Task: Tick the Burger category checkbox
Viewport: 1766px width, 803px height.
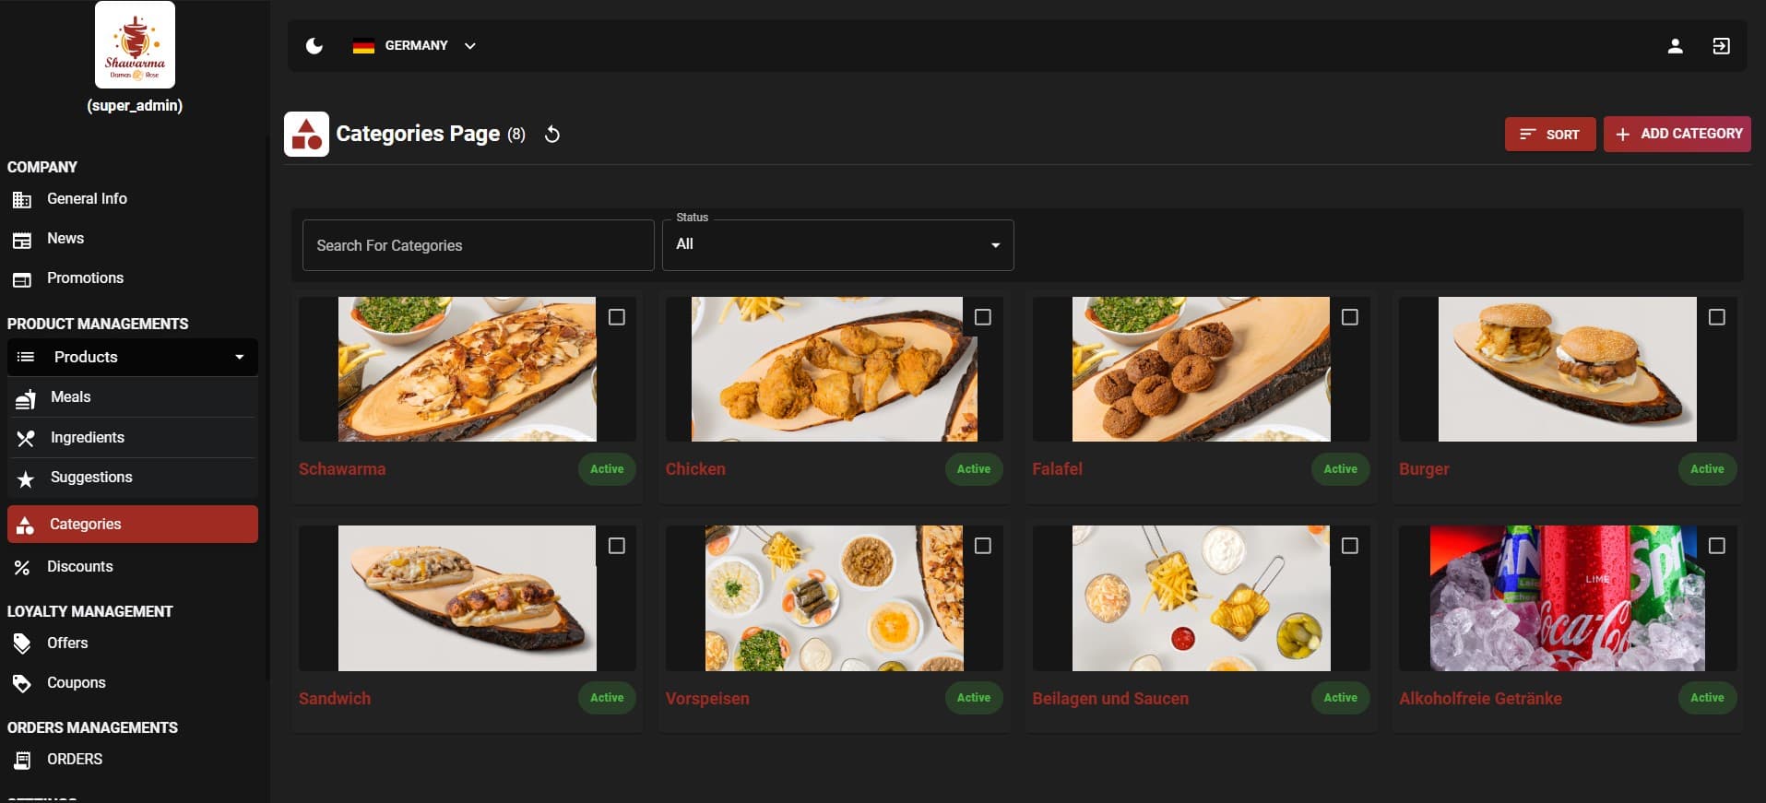Action: tap(1716, 317)
